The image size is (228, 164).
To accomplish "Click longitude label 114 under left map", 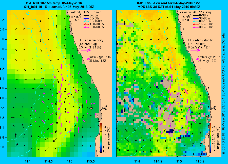I will point(27,161).
